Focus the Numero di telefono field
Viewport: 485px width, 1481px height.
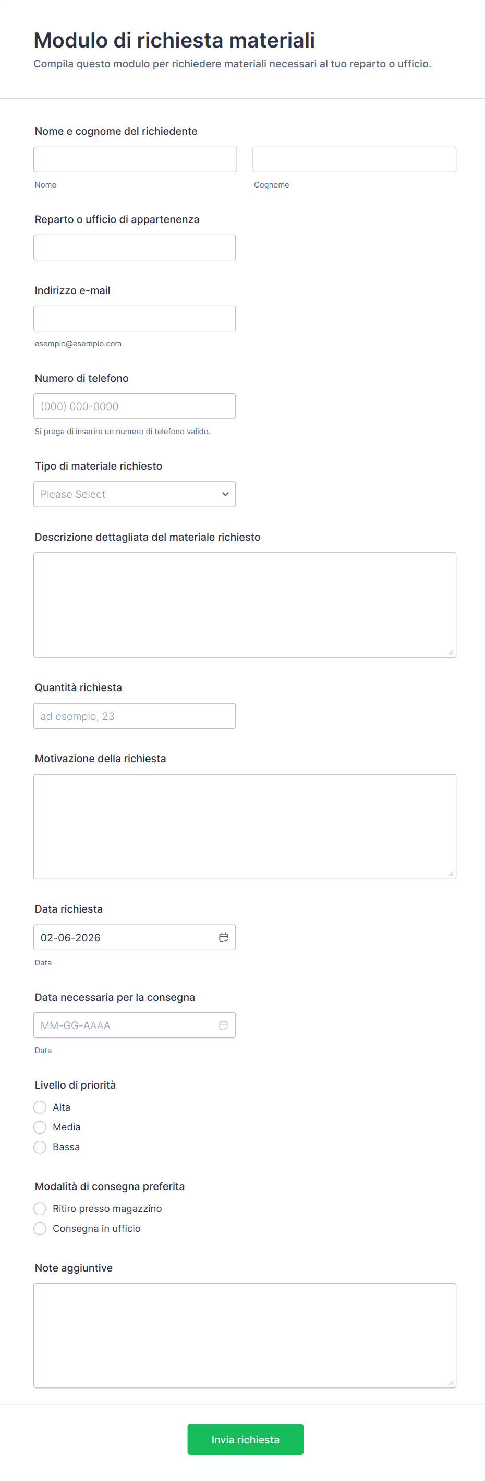pyautogui.click(x=135, y=406)
